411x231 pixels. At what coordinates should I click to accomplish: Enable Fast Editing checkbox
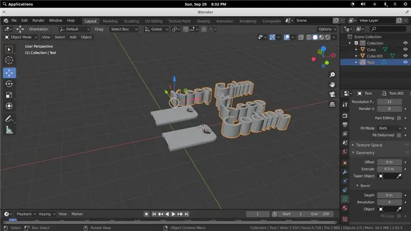(399, 118)
